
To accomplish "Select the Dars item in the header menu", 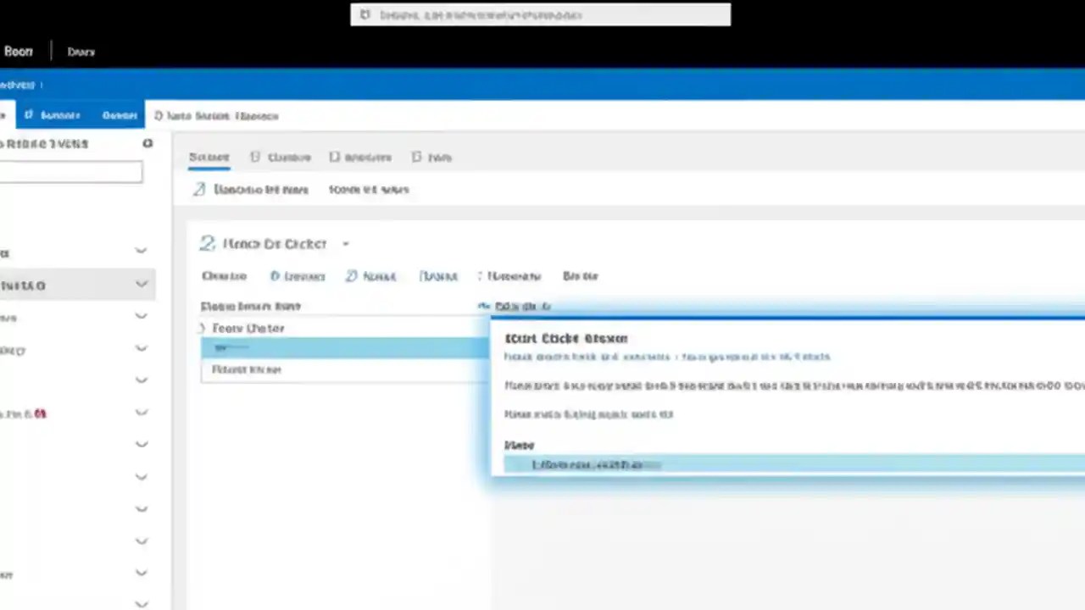I will pos(81,52).
